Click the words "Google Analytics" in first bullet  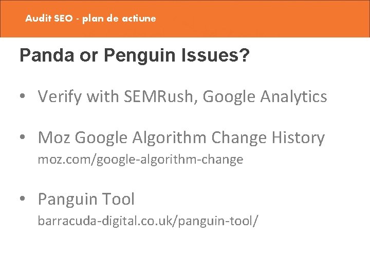pos(265,96)
